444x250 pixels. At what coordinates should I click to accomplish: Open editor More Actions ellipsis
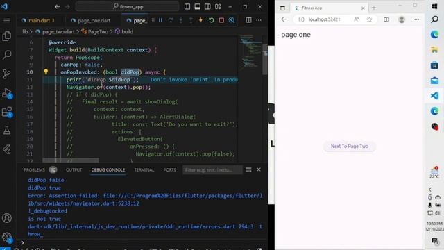click(259, 20)
